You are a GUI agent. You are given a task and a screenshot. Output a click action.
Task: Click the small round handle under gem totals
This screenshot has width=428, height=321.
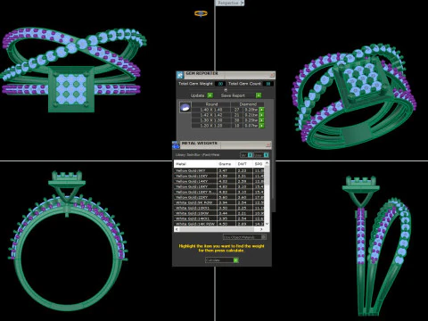click(226, 90)
